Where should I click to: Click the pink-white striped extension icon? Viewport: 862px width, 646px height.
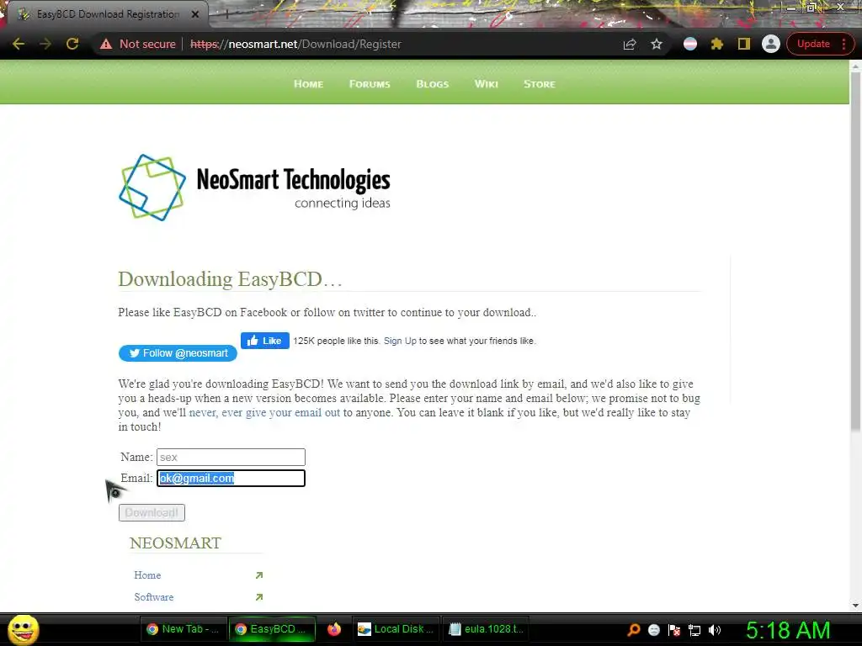(690, 44)
